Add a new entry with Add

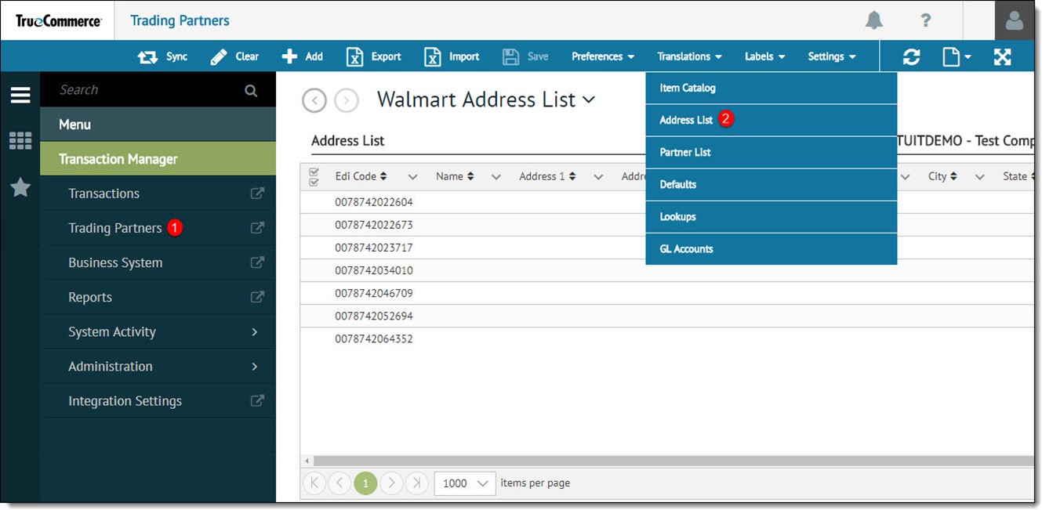pos(303,56)
